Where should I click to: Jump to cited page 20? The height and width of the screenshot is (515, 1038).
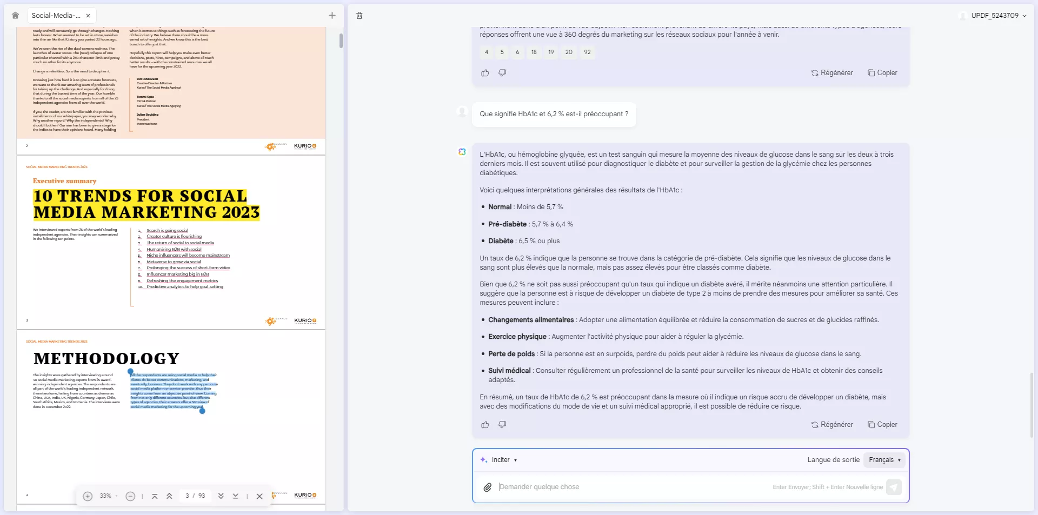pyautogui.click(x=569, y=52)
